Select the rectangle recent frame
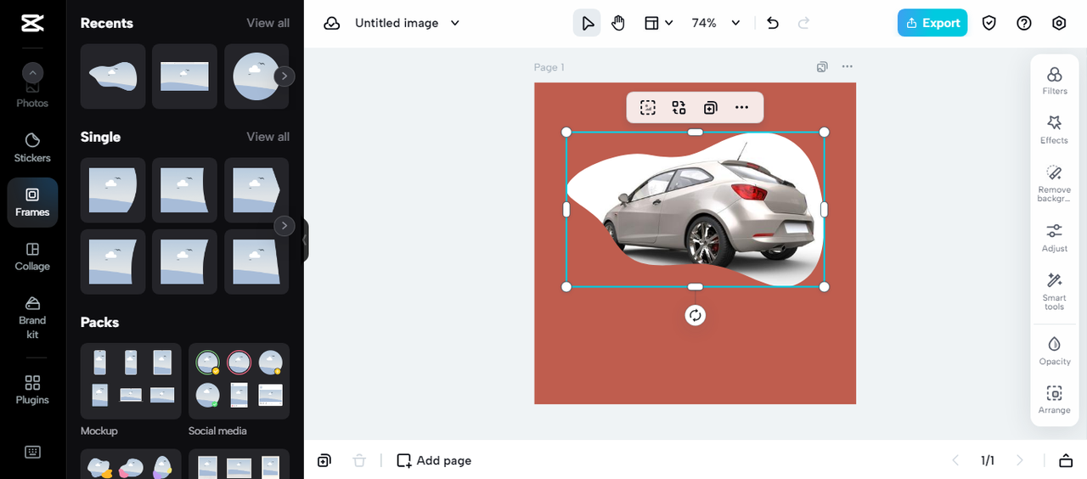The image size is (1087, 479). click(x=184, y=76)
